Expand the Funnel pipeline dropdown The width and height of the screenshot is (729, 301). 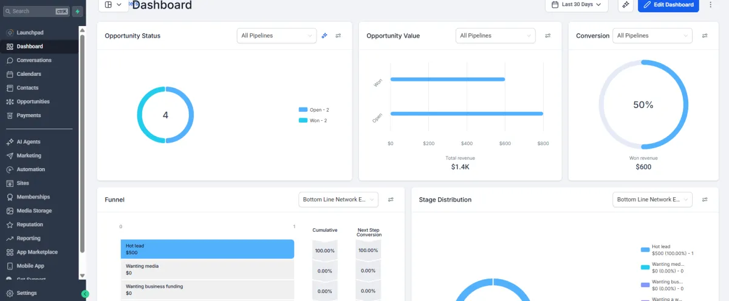point(338,200)
